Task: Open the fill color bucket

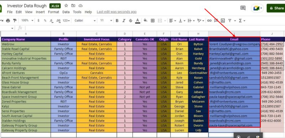Action: pos(145,21)
